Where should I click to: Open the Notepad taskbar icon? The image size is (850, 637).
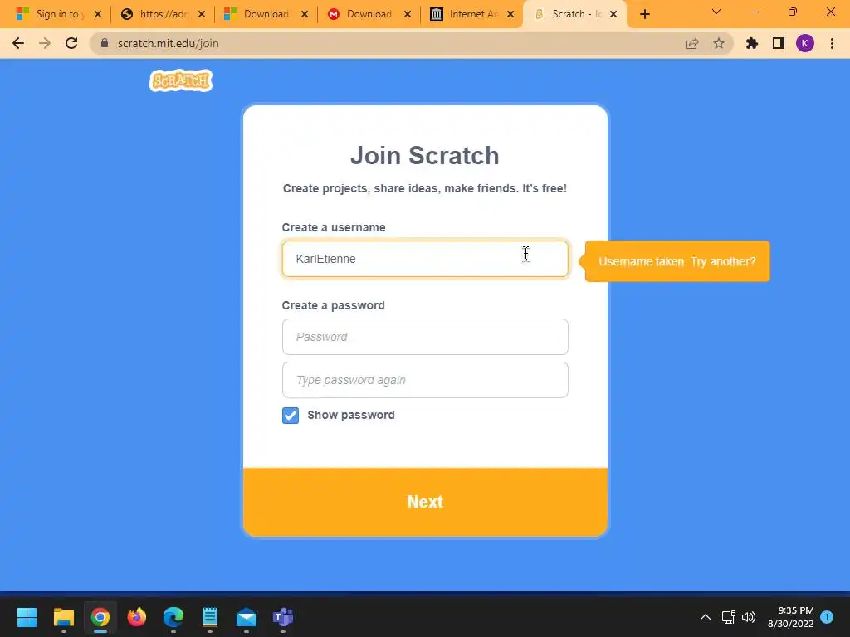coord(210,617)
